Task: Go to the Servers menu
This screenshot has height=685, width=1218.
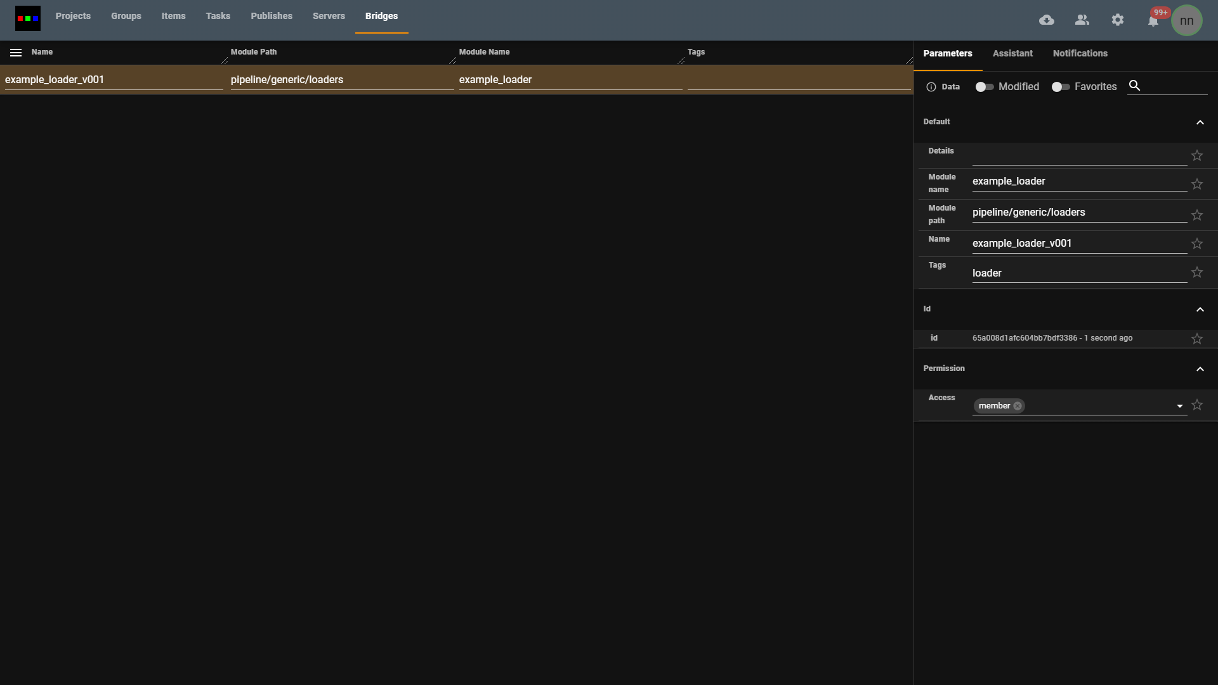Action: coord(329,16)
